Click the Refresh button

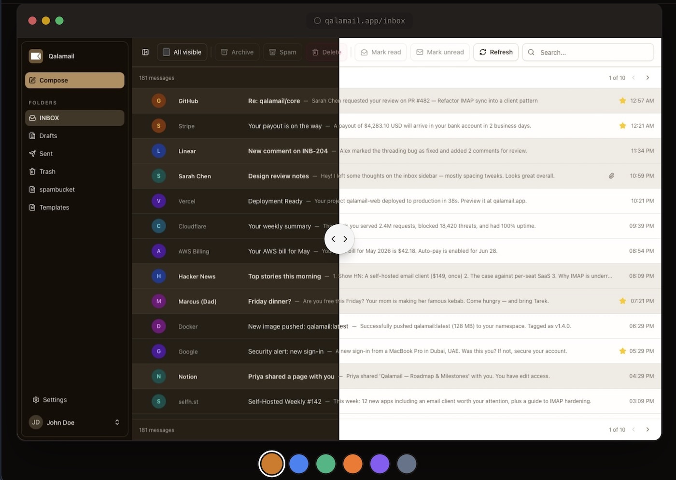[x=496, y=52]
